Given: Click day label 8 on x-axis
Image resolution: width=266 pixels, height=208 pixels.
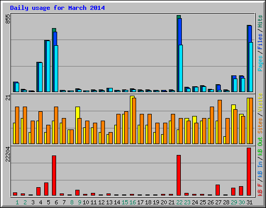Looking at the screenshot, I should coord(72,202).
